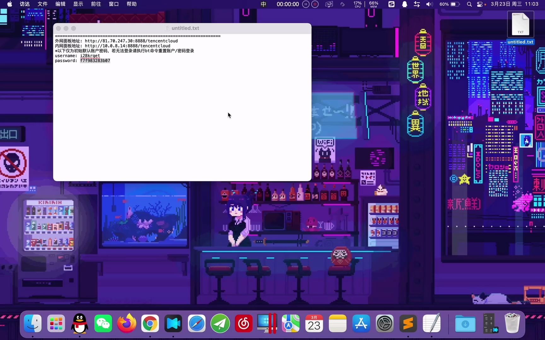Image resolution: width=545 pixels, height=340 pixels.
Task: Launch the QQ penguin app in Dock
Action: point(79,323)
